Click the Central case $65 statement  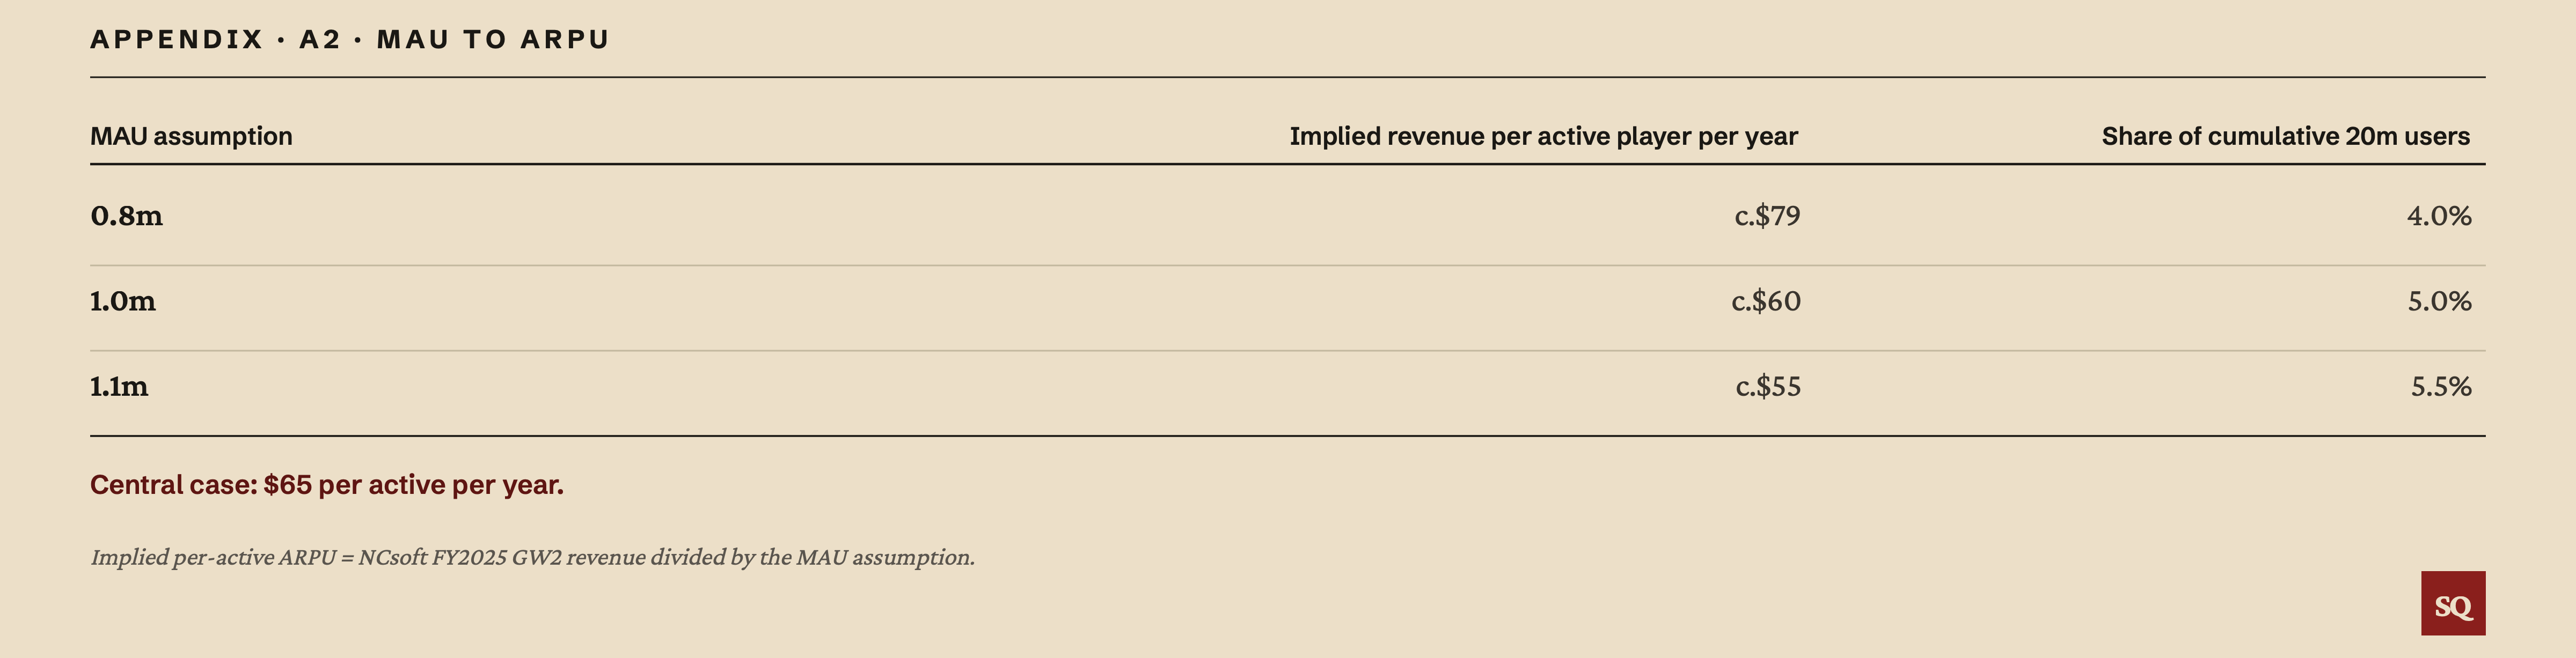(327, 485)
